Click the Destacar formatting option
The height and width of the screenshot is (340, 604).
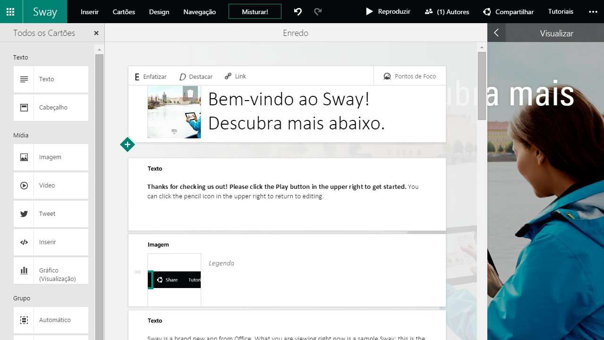(x=196, y=76)
